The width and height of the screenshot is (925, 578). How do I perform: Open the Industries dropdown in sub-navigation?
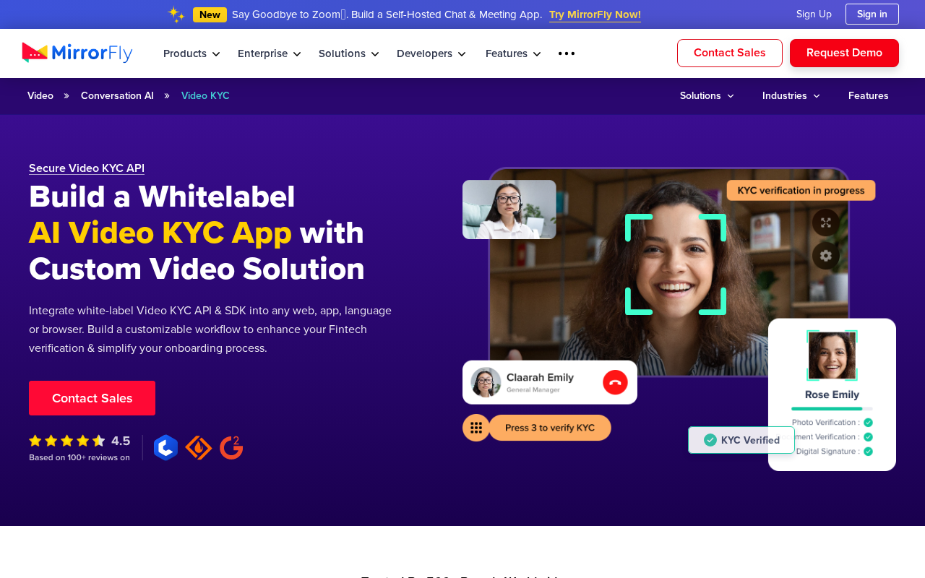coord(791,96)
